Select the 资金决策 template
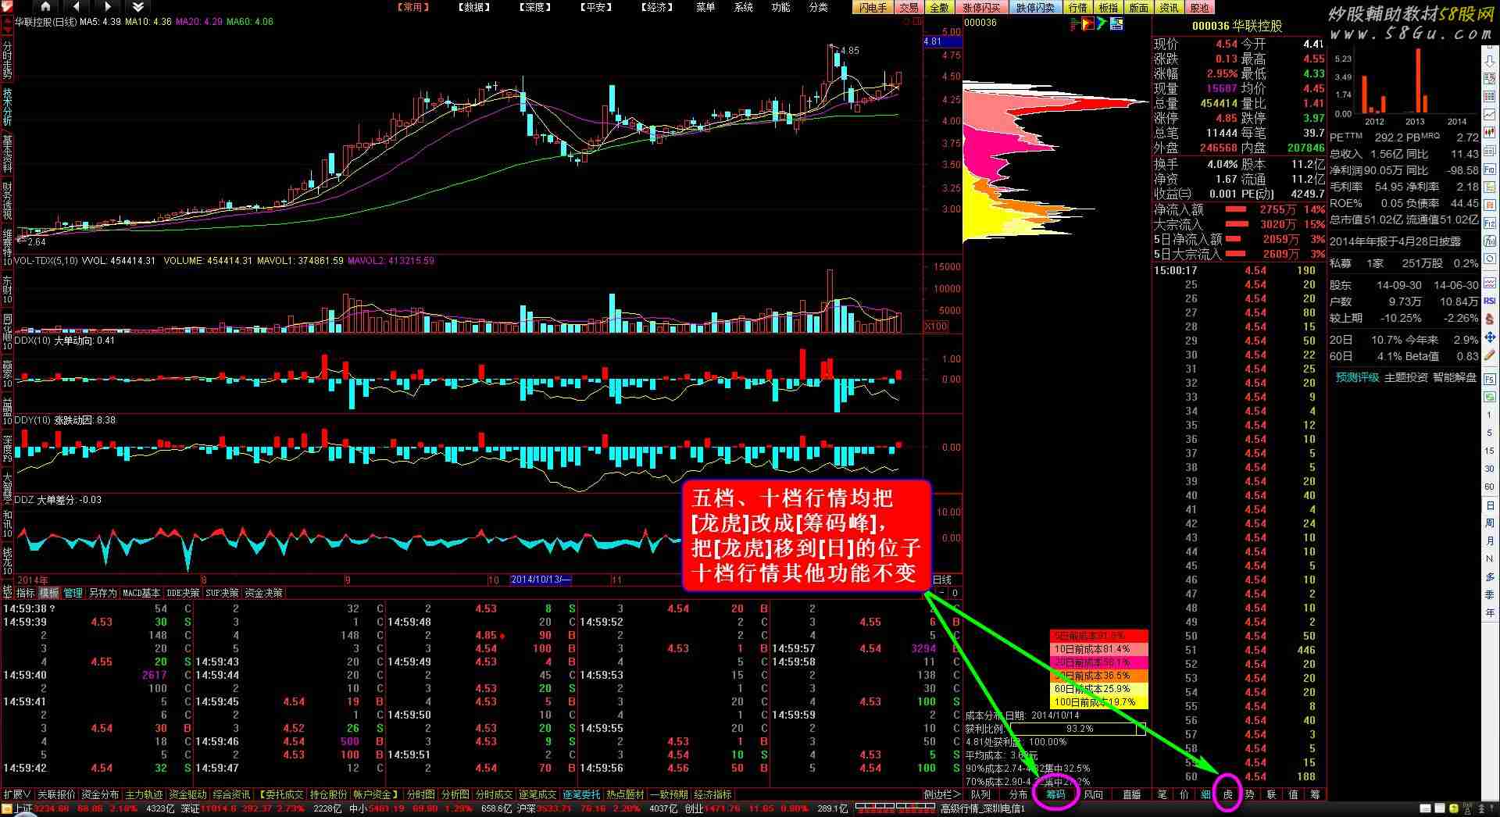Viewport: 1500px width, 817px height. click(x=263, y=593)
